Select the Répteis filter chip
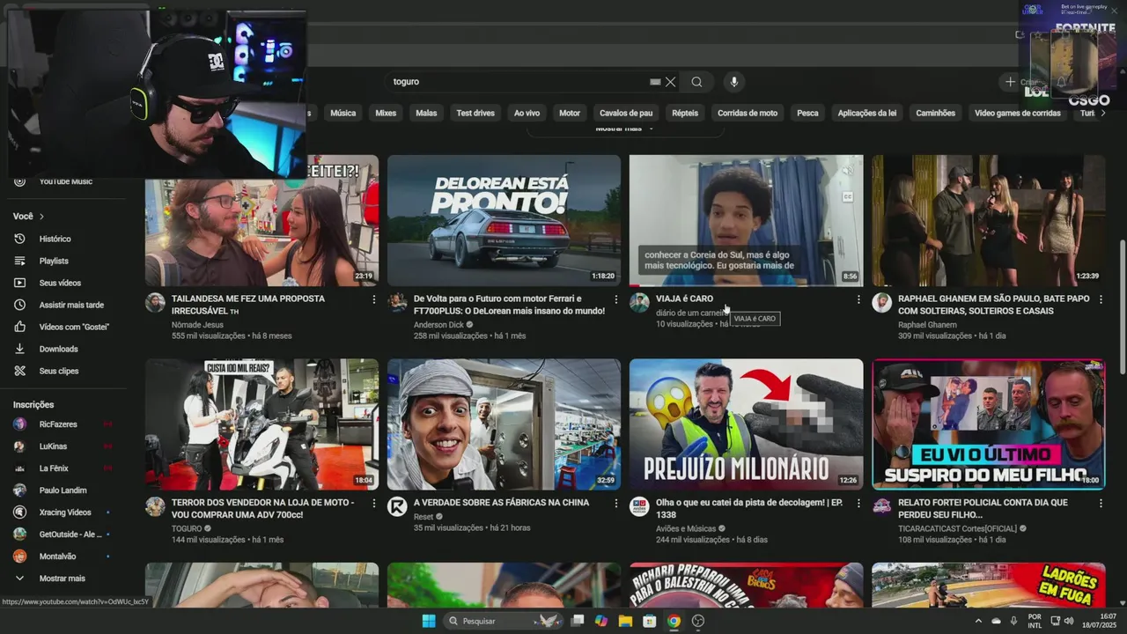The height and width of the screenshot is (634, 1127). pos(685,113)
